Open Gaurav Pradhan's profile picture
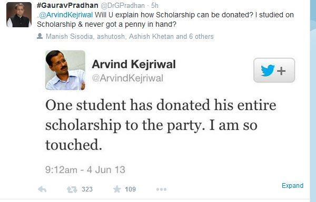This screenshot has height=202, width=316. [x=19, y=15]
